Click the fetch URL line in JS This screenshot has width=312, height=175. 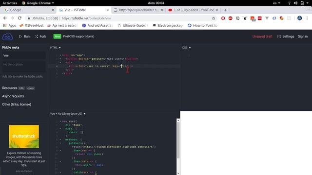click(x=114, y=147)
